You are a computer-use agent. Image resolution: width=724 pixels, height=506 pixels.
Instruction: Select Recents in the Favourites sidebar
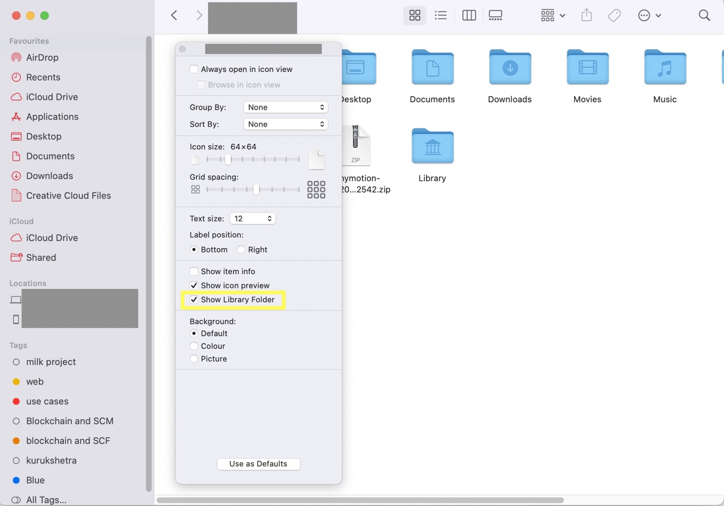[x=43, y=77]
